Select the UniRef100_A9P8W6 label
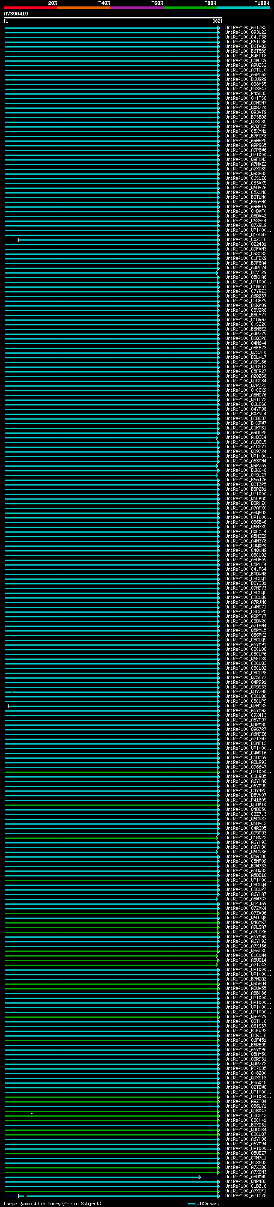 click(x=246, y=150)
